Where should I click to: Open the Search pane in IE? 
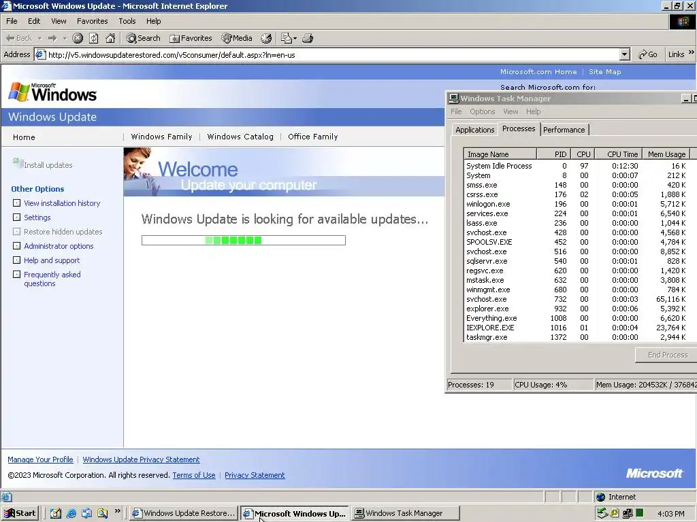click(x=143, y=38)
